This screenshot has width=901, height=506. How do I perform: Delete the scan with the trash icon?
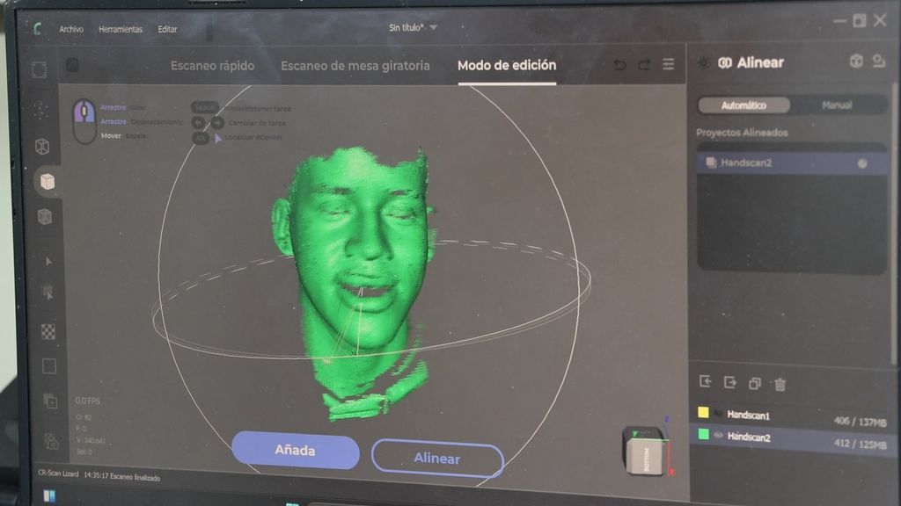(x=780, y=384)
